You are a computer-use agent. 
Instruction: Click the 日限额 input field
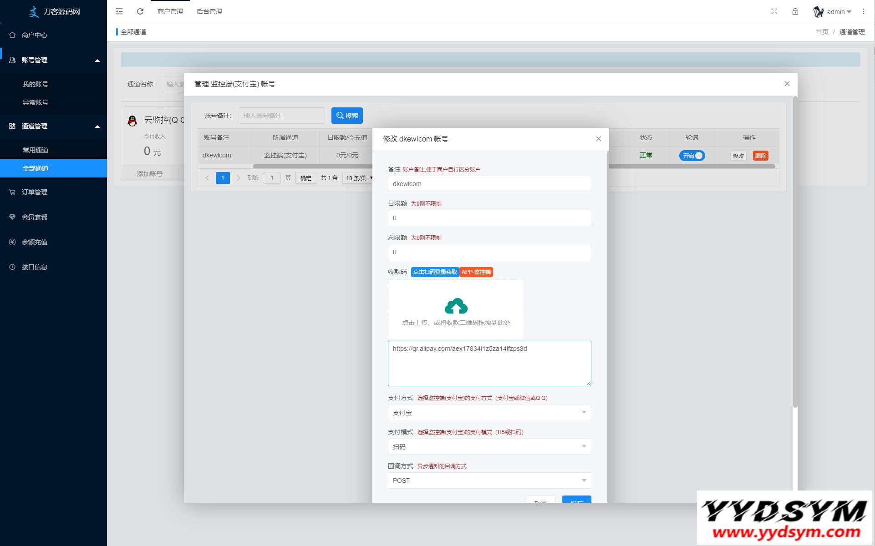coord(489,218)
